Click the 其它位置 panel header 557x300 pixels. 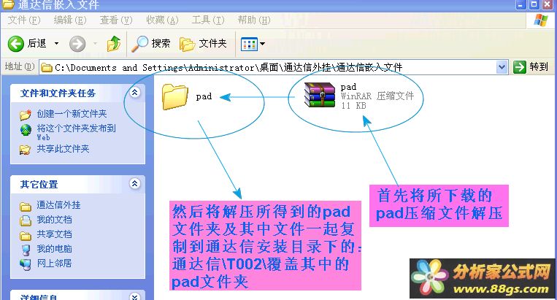78,184
